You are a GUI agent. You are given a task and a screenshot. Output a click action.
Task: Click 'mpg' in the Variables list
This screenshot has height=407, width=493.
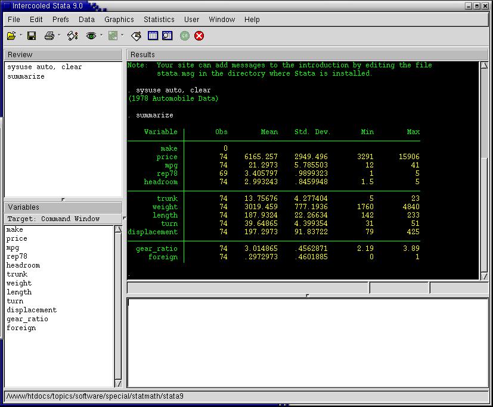click(13, 248)
